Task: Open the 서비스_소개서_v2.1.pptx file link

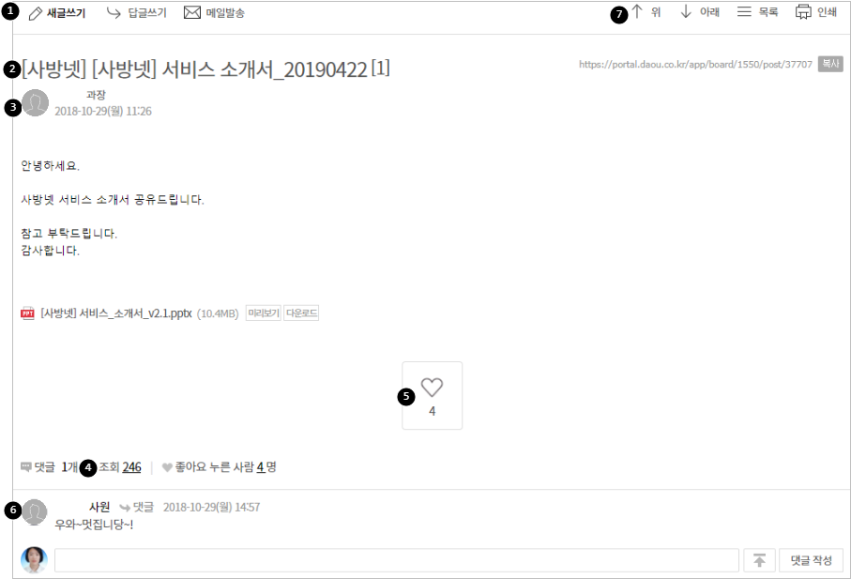Action: click(116, 313)
